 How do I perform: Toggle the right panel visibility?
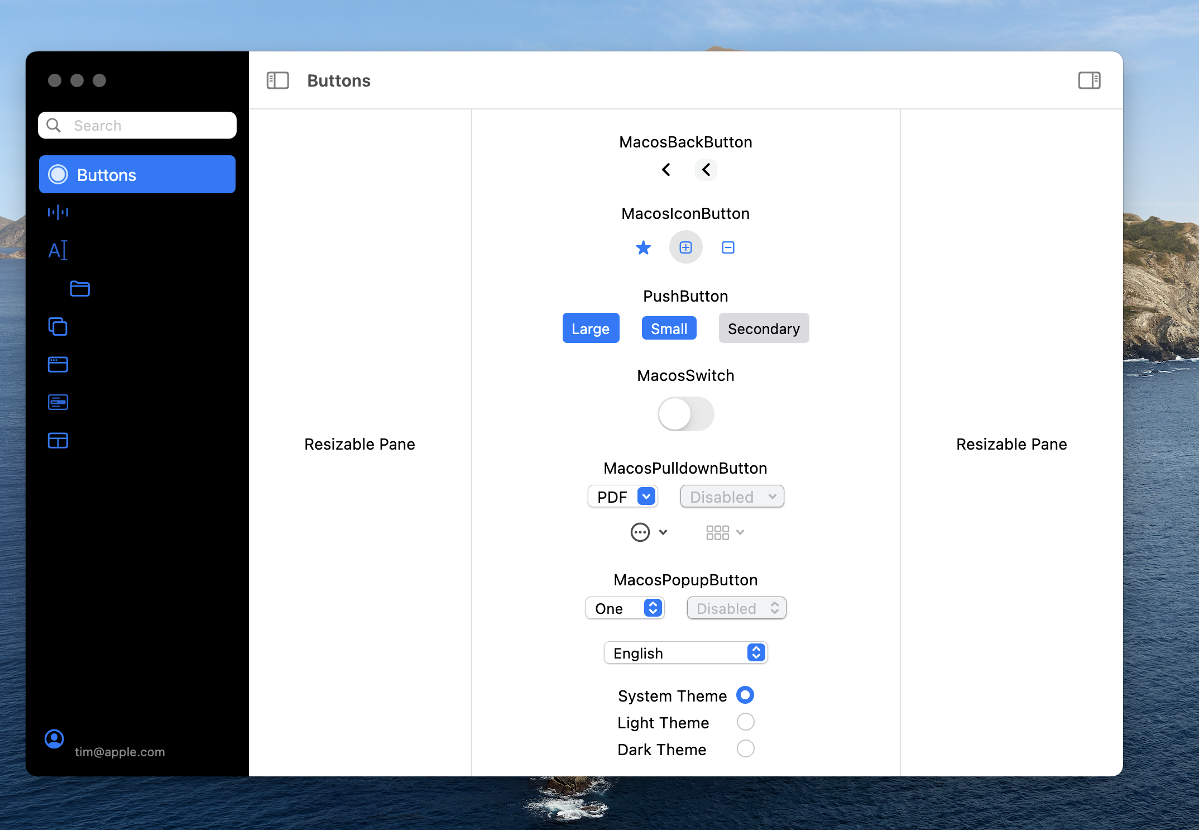1089,80
